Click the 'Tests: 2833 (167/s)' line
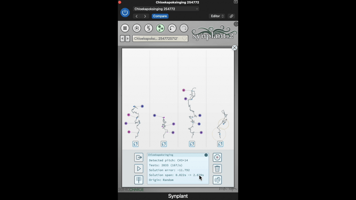This screenshot has height=200, width=356. pyautogui.click(x=166, y=165)
